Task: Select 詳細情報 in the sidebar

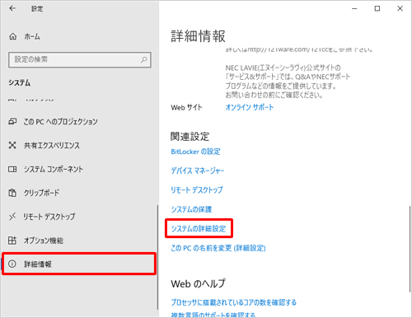Action: coord(79,264)
